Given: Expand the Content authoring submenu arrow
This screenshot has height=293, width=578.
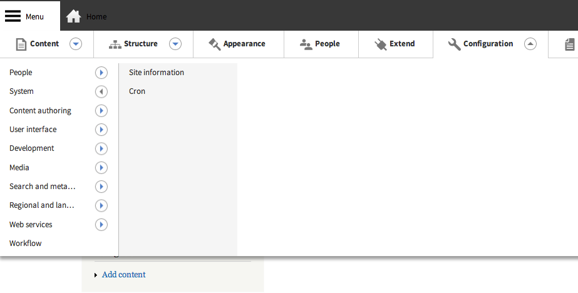Looking at the screenshot, I should point(101,111).
